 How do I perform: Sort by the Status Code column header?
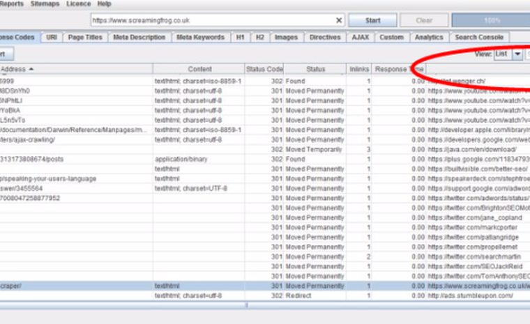(264, 69)
